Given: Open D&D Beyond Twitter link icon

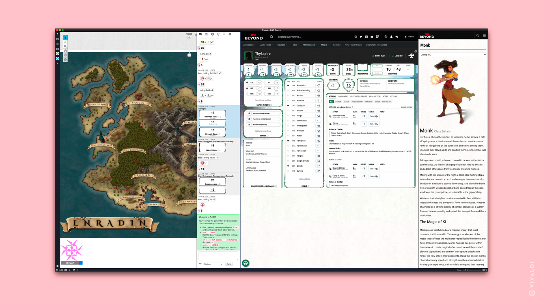Looking at the screenshot, I should [x=361, y=37].
